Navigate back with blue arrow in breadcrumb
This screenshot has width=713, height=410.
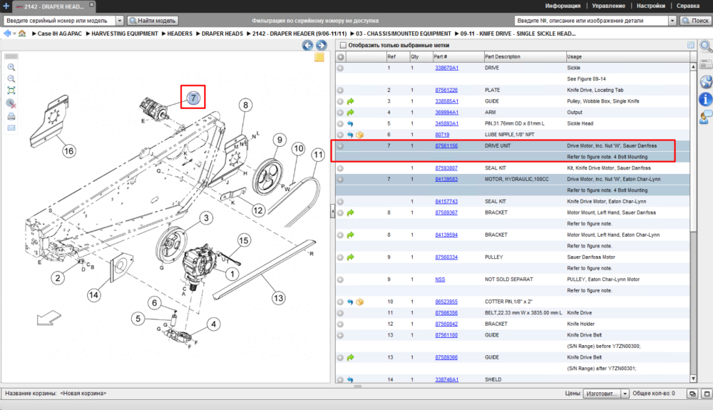point(7,34)
